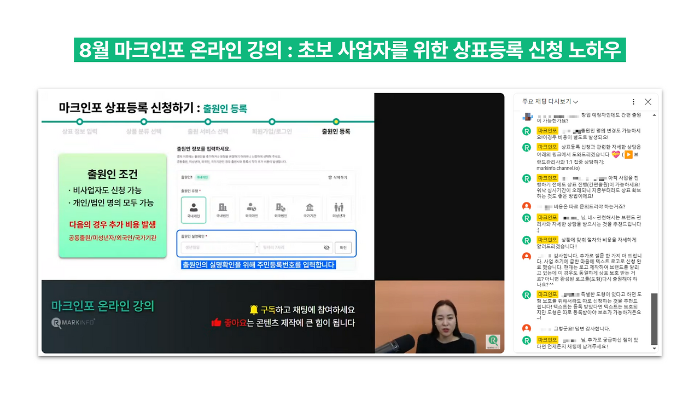This screenshot has width=700, height=394.
Task: Click the presenter webcam video
Action: (439, 316)
